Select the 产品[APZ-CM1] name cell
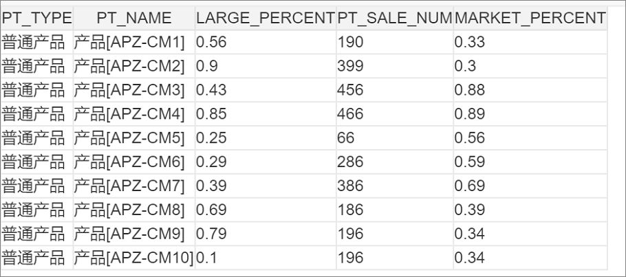The height and width of the screenshot is (277, 626). pyautogui.click(x=134, y=42)
